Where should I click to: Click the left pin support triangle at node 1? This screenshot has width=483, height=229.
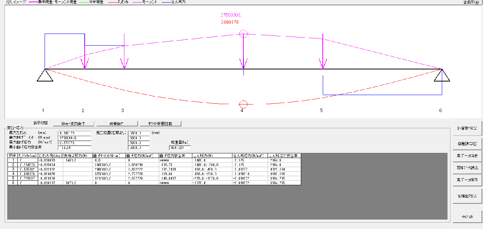(45, 75)
